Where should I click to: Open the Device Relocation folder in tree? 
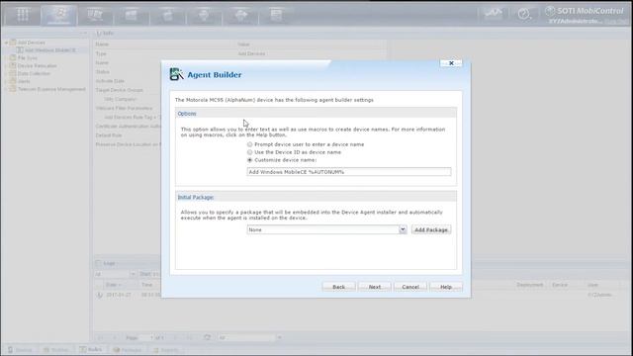pos(37,66)
